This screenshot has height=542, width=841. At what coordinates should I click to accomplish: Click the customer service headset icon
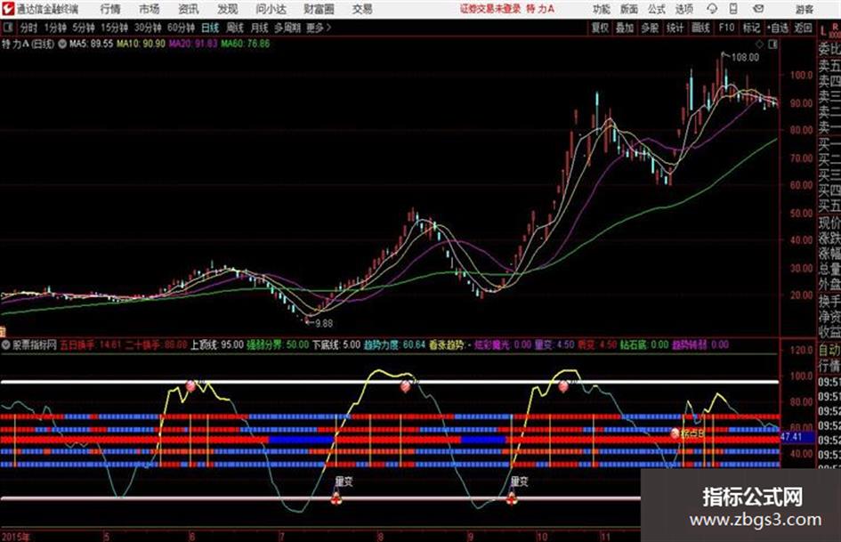click(x=712, y=9)
